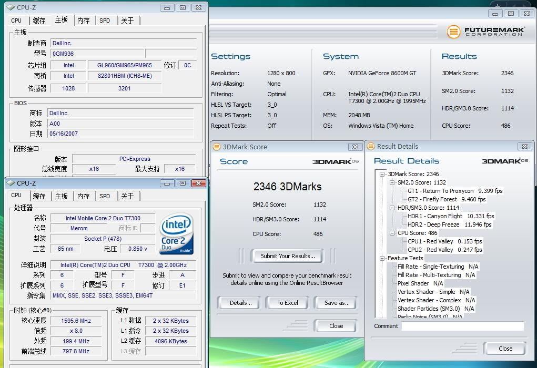Collapse the SM2.0 Score tree node
The width and height of the screenshot is (537, 368).
(392, 182)
